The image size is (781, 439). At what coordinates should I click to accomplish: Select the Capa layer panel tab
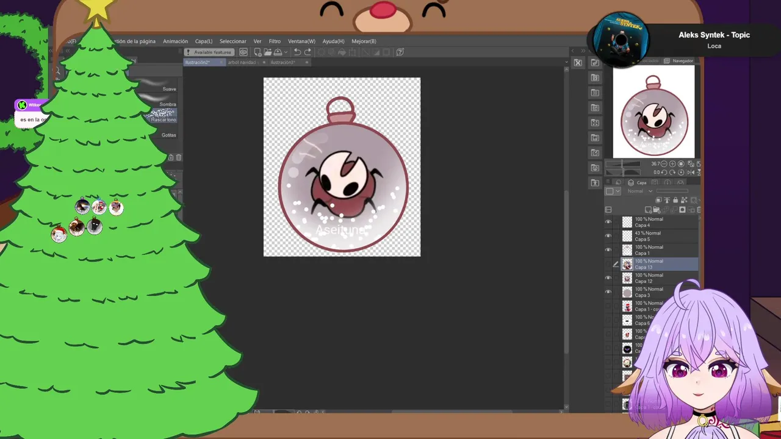pyautogui.click(x=637, y=182)
